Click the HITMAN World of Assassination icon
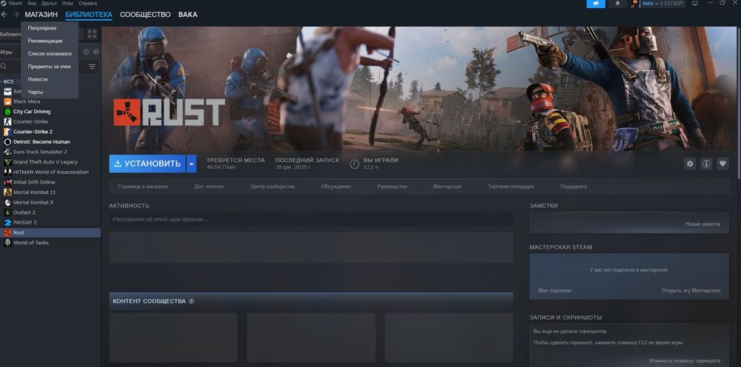741x367 pixels. coord(7,172)
